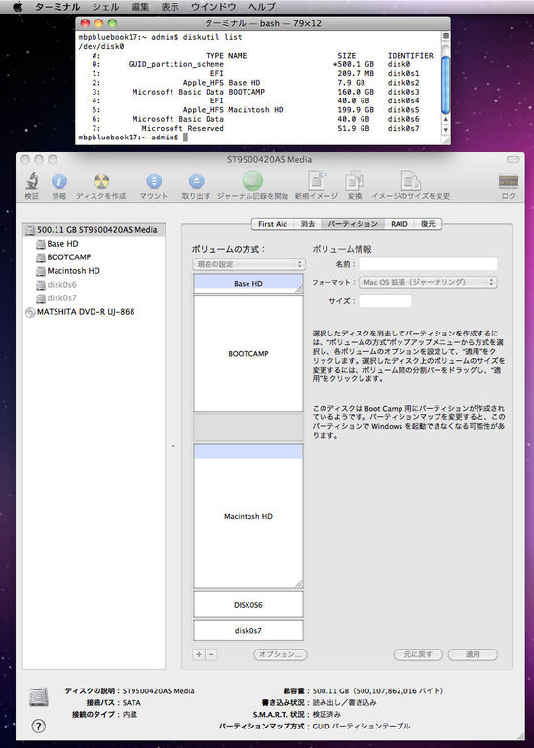The image size is (534, 748).
Task: Select the disk0s7 partition block
Action: pos(248,631)
